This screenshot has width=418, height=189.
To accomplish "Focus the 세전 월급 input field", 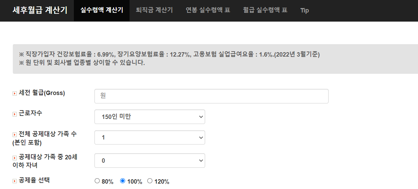I will 212,96.
